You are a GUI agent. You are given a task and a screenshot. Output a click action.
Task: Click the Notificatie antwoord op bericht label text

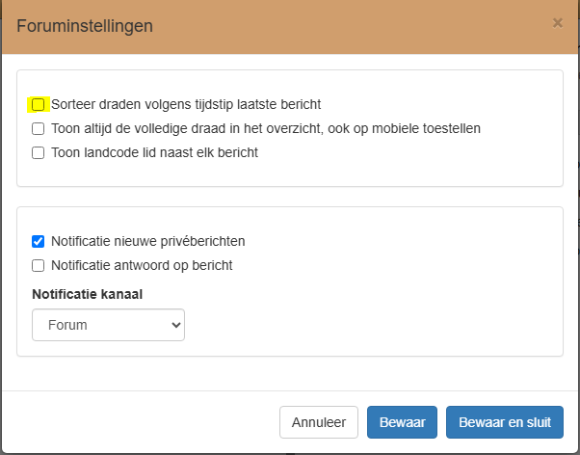tap(142, 265)
